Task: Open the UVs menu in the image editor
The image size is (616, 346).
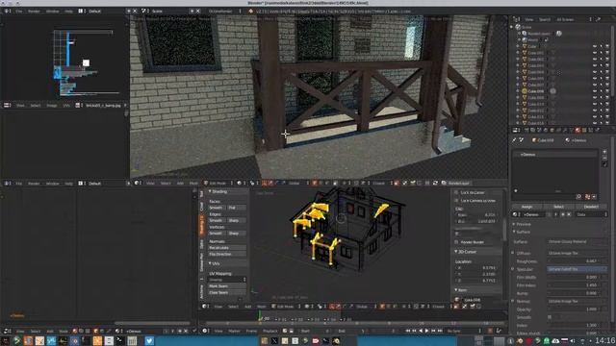Action: click(x=66, y=105)
